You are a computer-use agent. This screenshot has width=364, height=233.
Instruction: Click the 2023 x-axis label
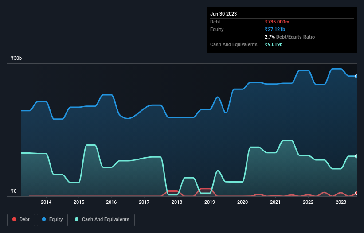341,202
